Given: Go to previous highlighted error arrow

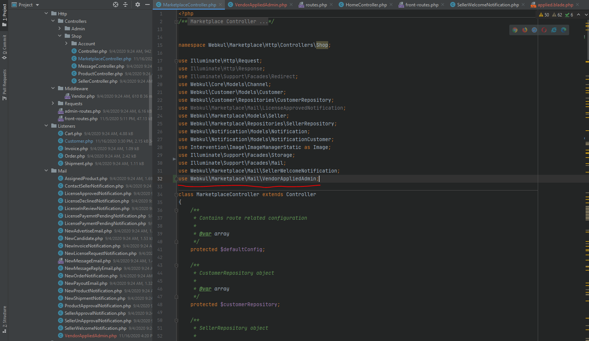Looking at the screenshot, I should point(579,15).
